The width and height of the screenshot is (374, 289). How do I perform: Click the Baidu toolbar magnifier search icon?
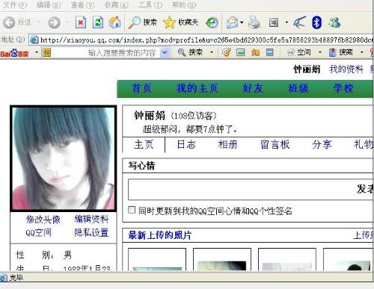click(x=182, y=52)
